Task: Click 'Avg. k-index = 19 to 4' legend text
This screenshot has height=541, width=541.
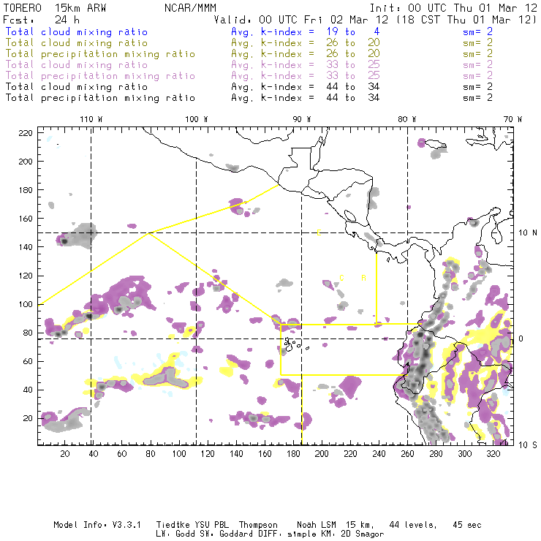Action: pyautogui.click(x=306, y=31)
